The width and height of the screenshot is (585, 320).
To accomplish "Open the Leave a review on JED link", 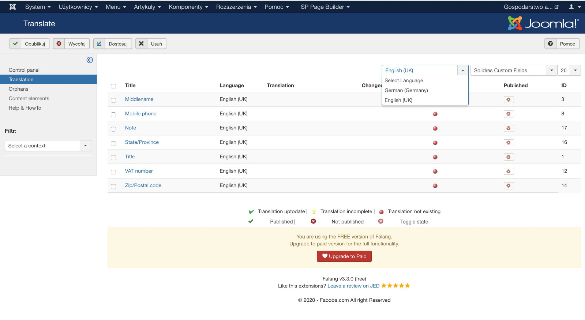I will coord(353,286).
